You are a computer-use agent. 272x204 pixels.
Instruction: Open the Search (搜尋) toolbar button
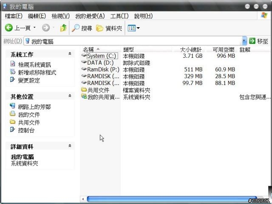82,28
